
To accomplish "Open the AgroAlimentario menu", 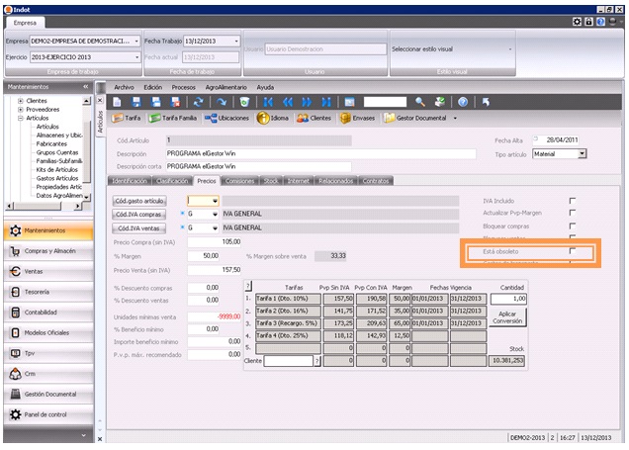I will click(226, 87).
